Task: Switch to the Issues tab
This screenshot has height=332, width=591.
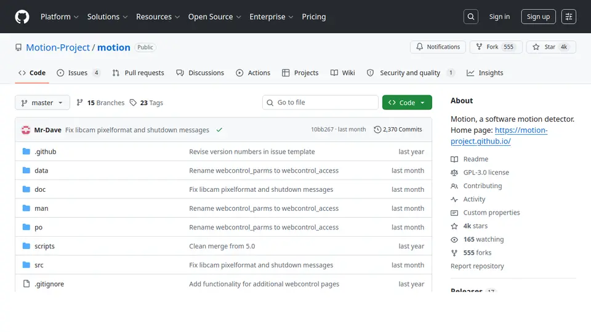Action: (78, 73)
